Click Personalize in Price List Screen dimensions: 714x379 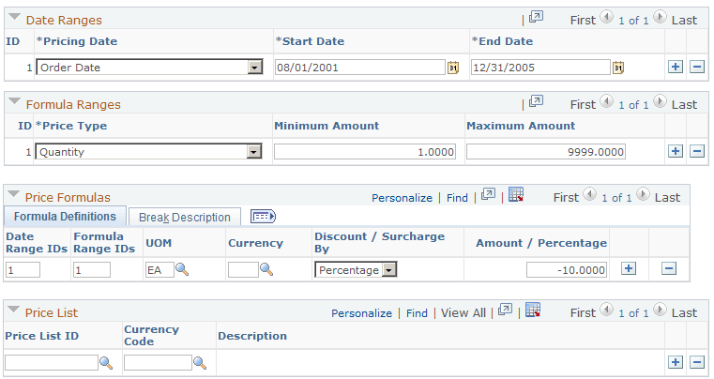point(361,313)
